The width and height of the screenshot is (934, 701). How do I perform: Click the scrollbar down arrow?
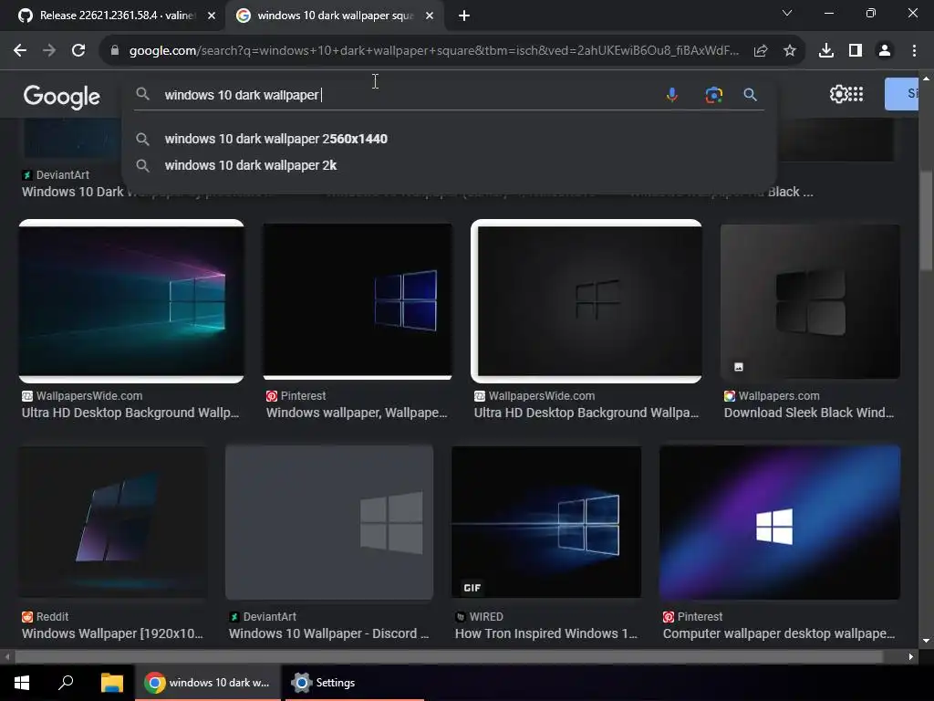click(926, 642)
